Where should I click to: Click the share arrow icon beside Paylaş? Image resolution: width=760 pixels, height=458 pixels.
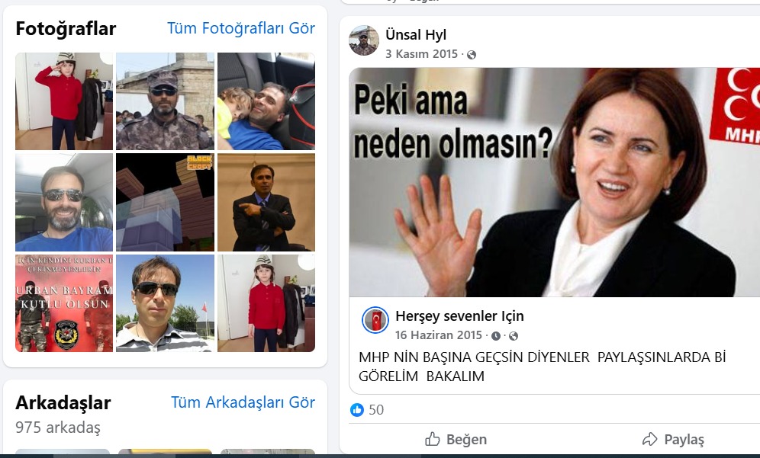(650, 439)
